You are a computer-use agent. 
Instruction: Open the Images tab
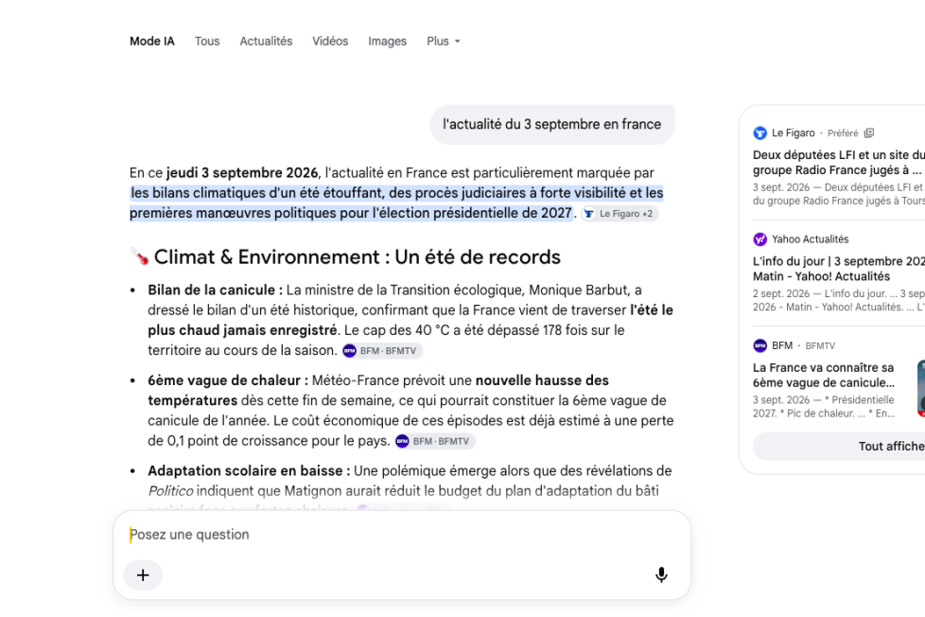388,42
